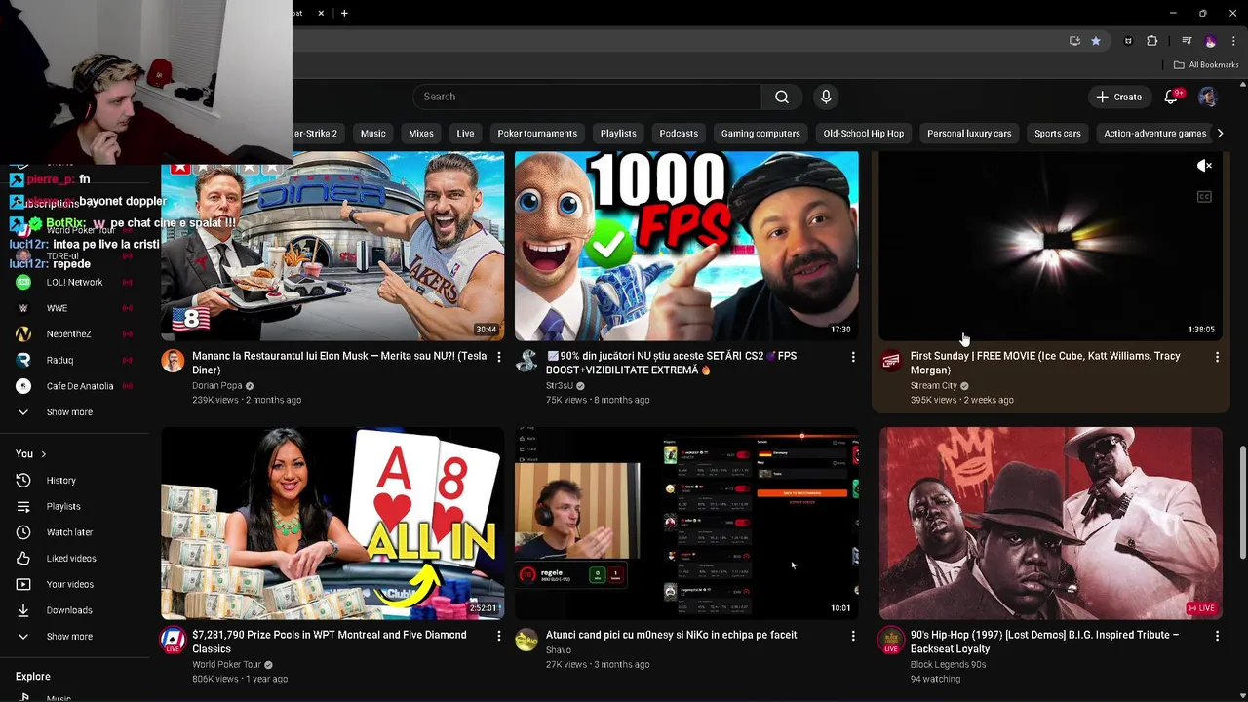Select the Podcasts filter chip
This screenshot has width=1248, height=702.
(679, 134)
